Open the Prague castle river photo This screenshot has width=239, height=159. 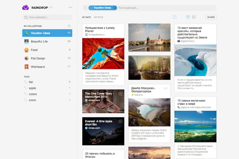pyautogui.click(x=149, y=37)
